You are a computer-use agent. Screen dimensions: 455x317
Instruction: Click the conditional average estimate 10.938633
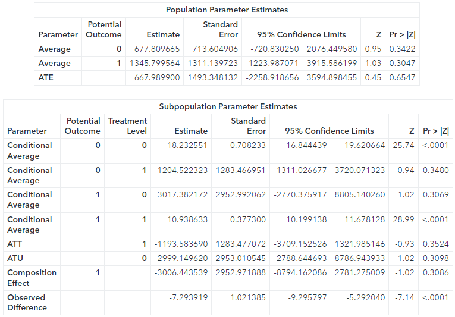(188, 219)
